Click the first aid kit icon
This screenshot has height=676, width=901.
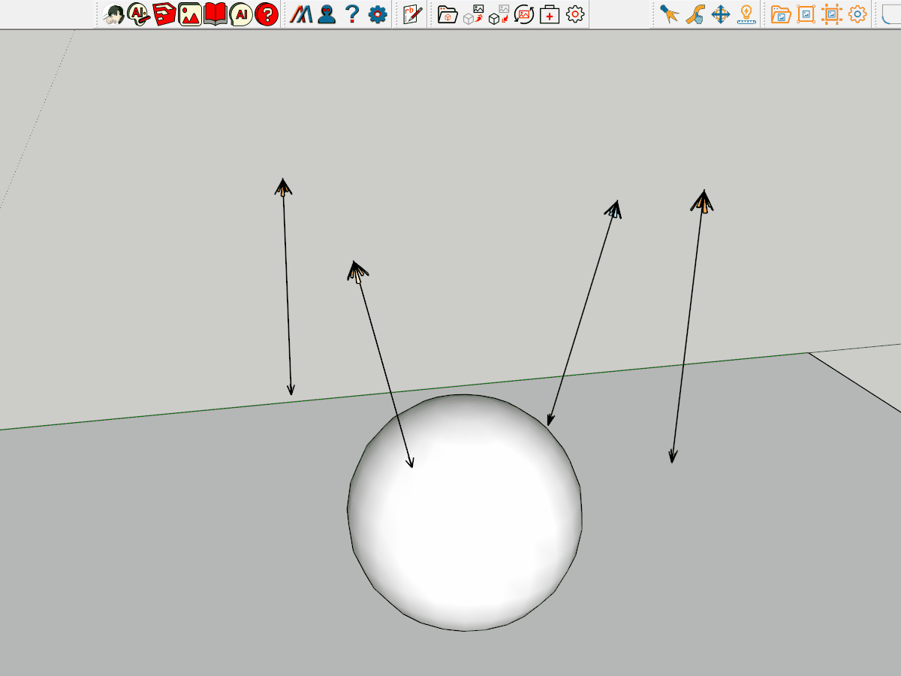pos(550,14)
